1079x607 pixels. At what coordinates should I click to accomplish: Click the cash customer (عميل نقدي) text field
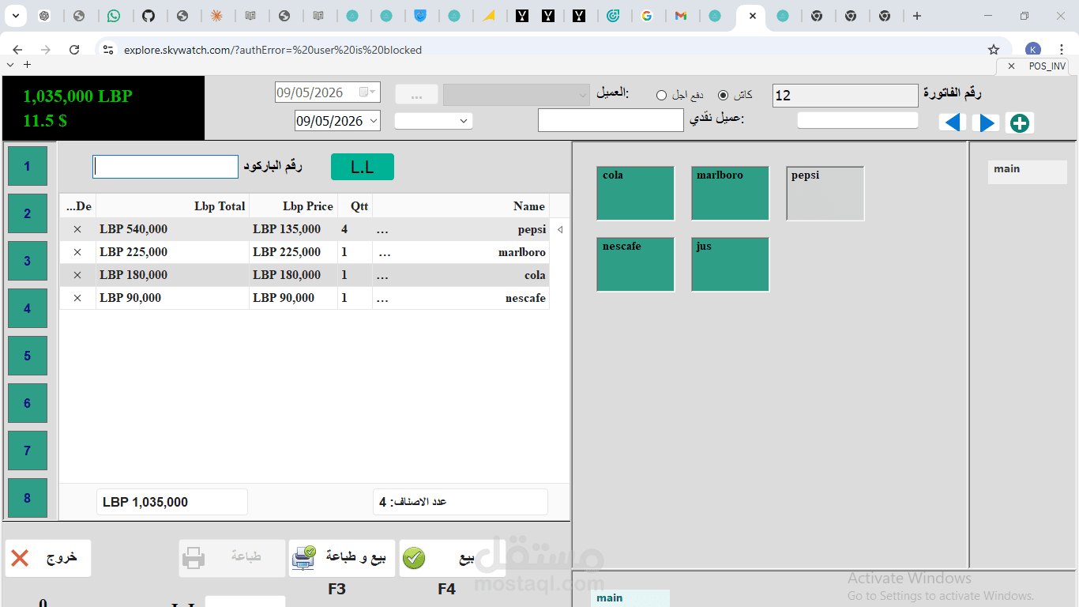[x=611, y=120]
